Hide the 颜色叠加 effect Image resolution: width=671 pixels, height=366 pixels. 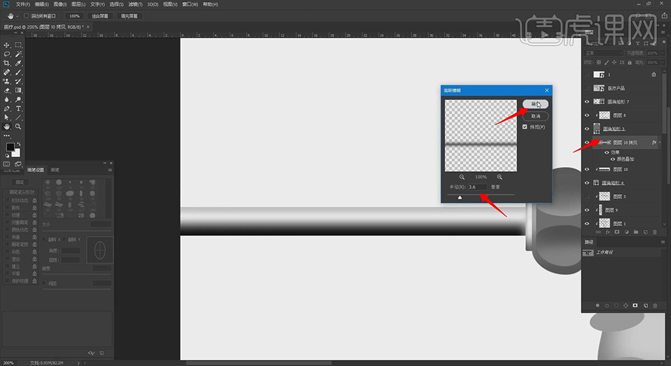pos(613,159)
